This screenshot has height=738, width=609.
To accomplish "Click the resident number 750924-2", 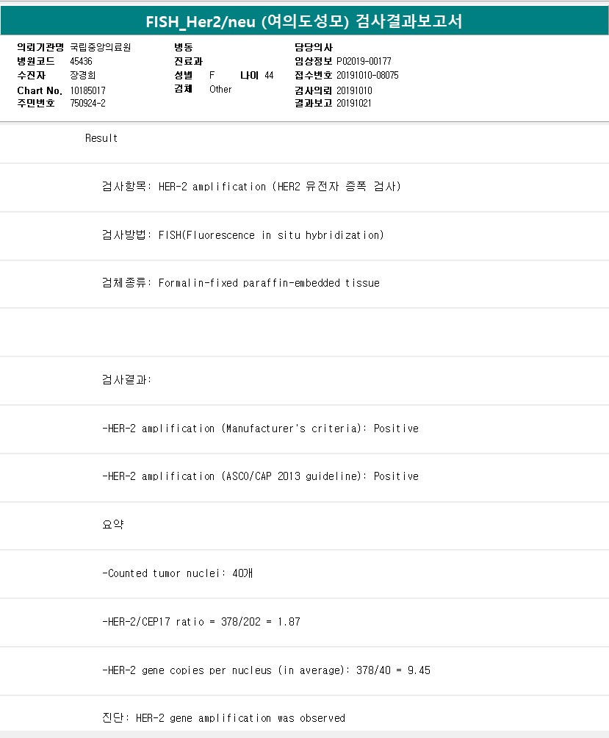I will tap(88, 103).
